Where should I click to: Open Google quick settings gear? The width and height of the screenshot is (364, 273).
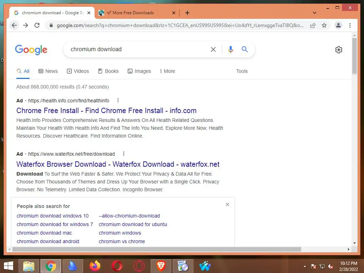pyautogui.click(x=338, y=50)
